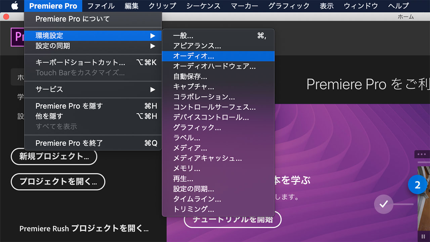This screenshot has width=430, height=242.
Task: Open 一般… preferences
Action: click(218, 36)
